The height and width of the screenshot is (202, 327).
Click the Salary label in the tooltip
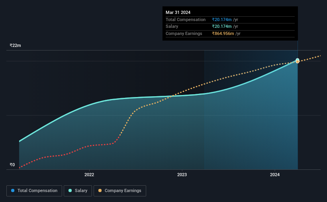(x=172, y=27)
